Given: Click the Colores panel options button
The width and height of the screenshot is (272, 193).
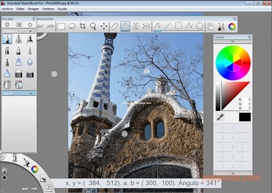Looking at the screenshot, I should [x=250, y=37].
